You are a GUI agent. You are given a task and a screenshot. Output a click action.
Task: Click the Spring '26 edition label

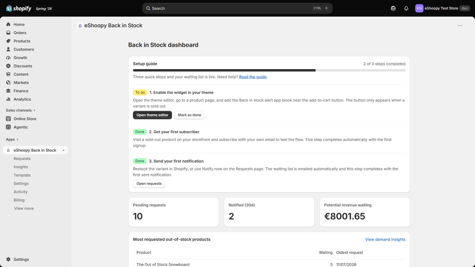click(44, 9)
